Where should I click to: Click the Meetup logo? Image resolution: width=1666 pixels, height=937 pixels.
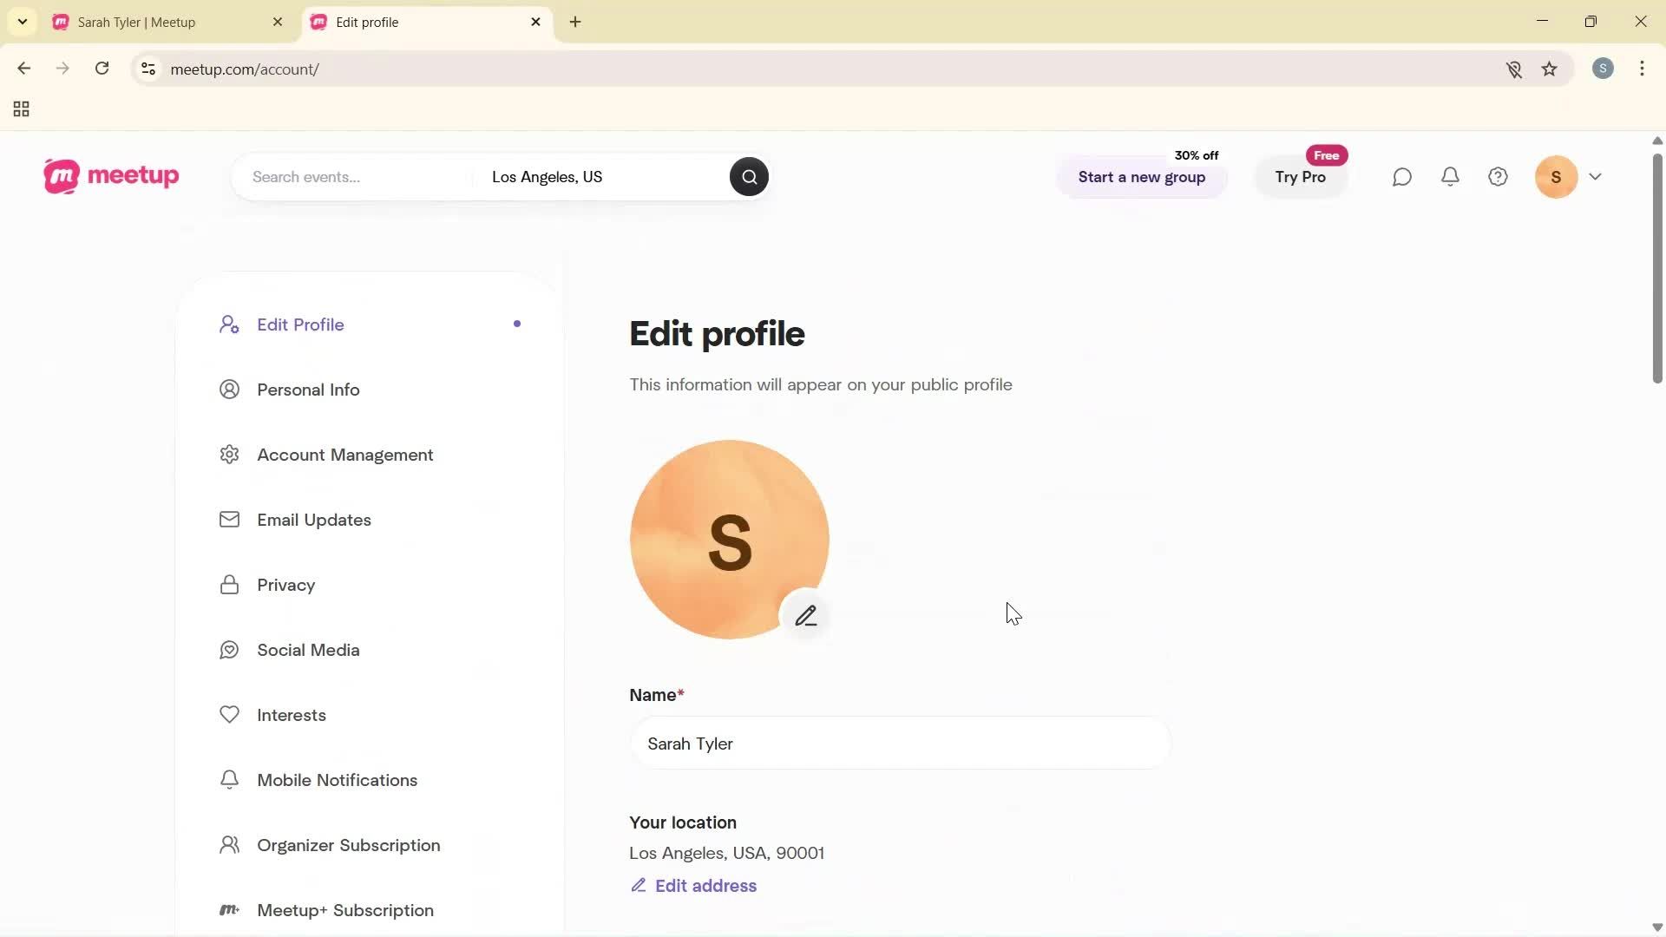pos(110,176)
